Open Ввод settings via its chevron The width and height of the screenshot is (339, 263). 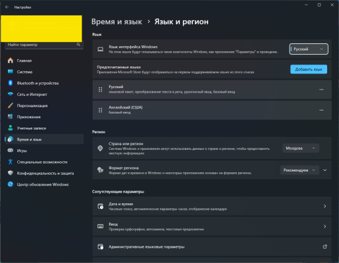[x=325, y=226]
